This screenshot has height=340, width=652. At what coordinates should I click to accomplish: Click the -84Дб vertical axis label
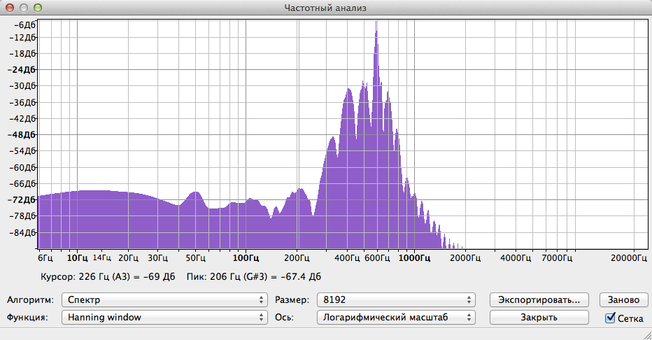(22, 232)
